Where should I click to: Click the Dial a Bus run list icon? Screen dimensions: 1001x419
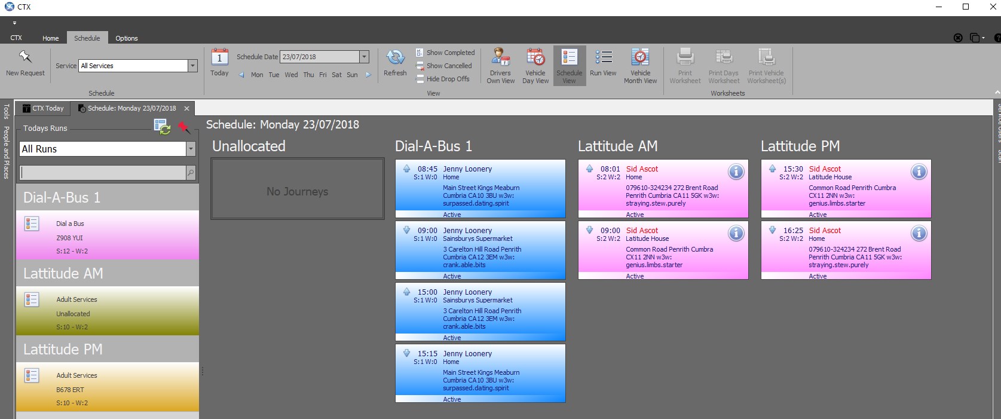tap(32, 224)
